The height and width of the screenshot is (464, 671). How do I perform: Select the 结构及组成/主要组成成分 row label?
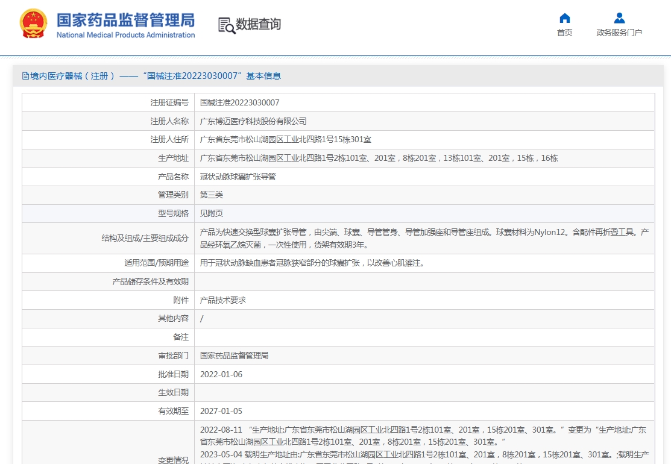click(x=145, y=238)
